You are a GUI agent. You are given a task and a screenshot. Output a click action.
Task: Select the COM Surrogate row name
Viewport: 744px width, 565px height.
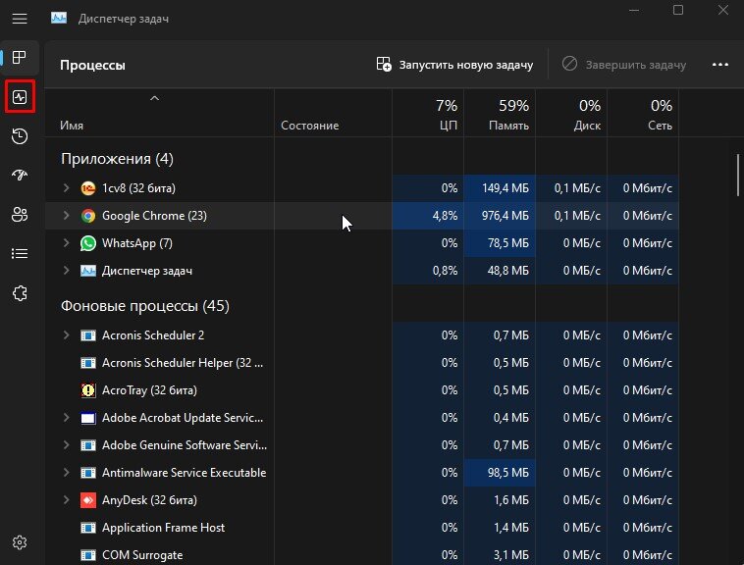pyautogui.click(x=142, y=555)
